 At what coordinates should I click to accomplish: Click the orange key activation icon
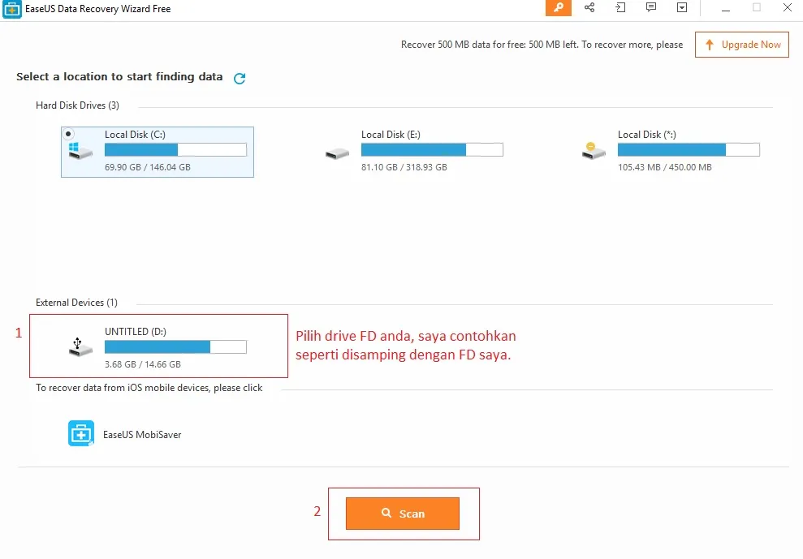click(558, 7)
